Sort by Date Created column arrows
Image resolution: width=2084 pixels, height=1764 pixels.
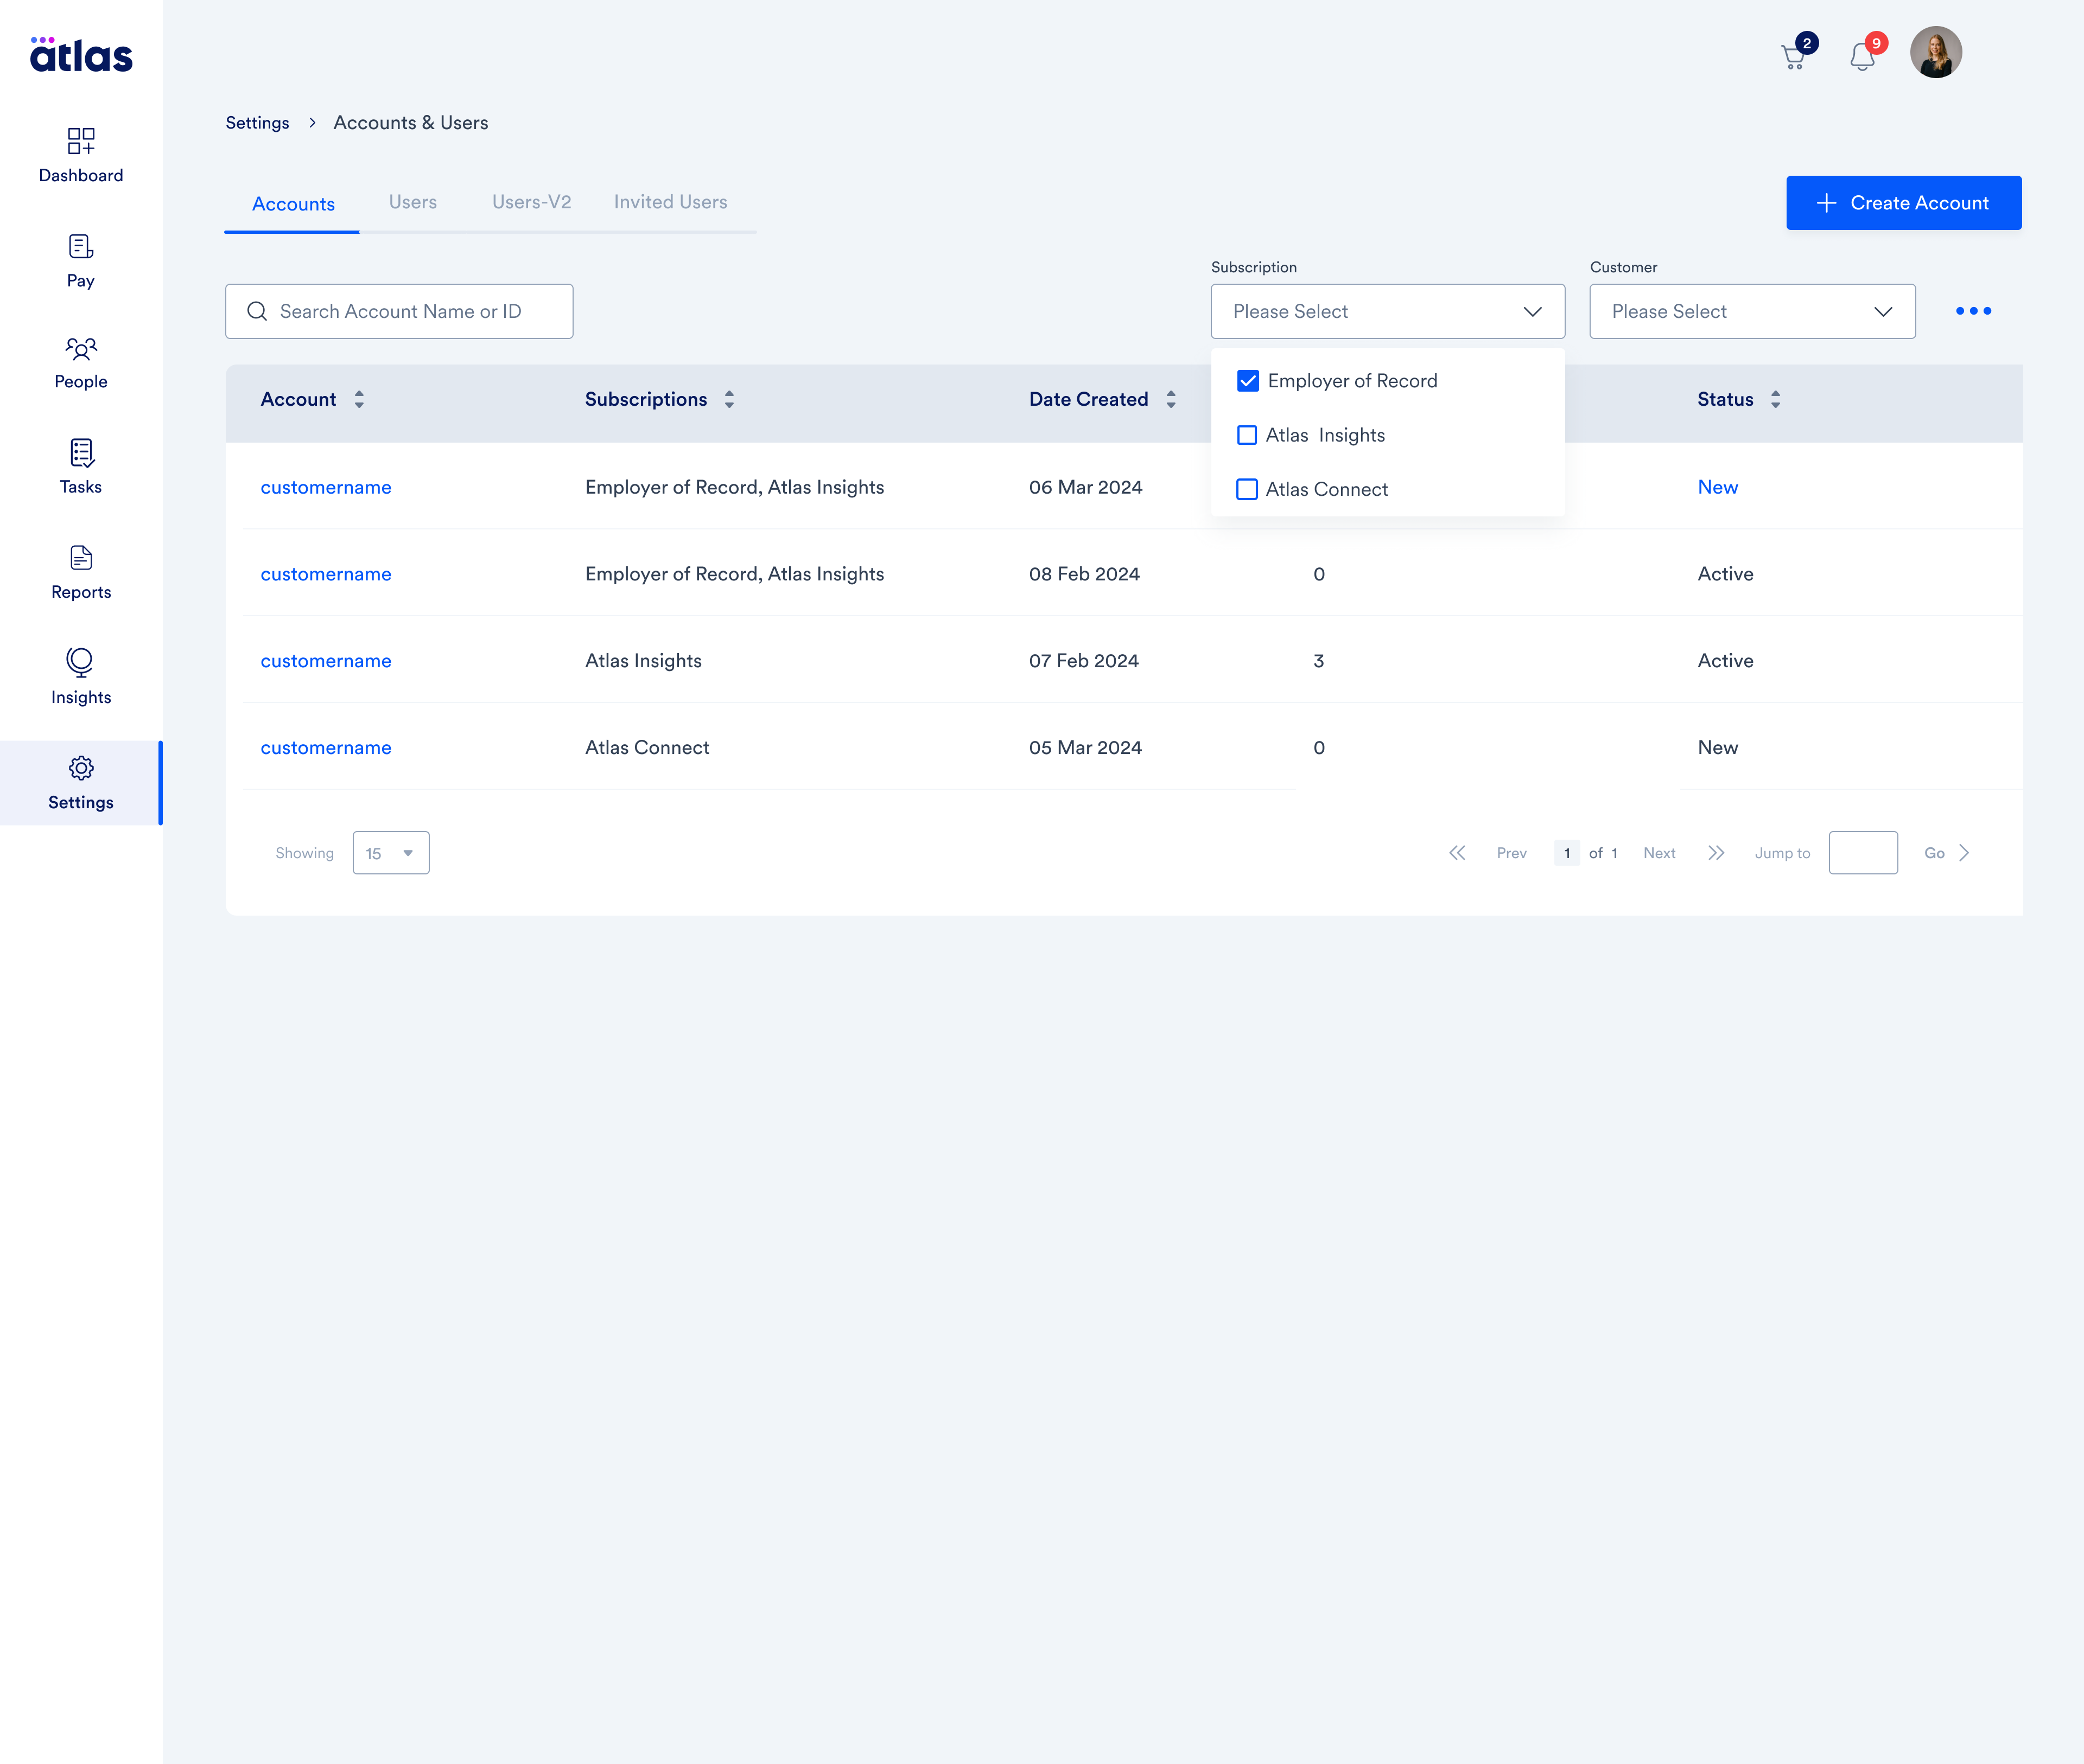1171,399
